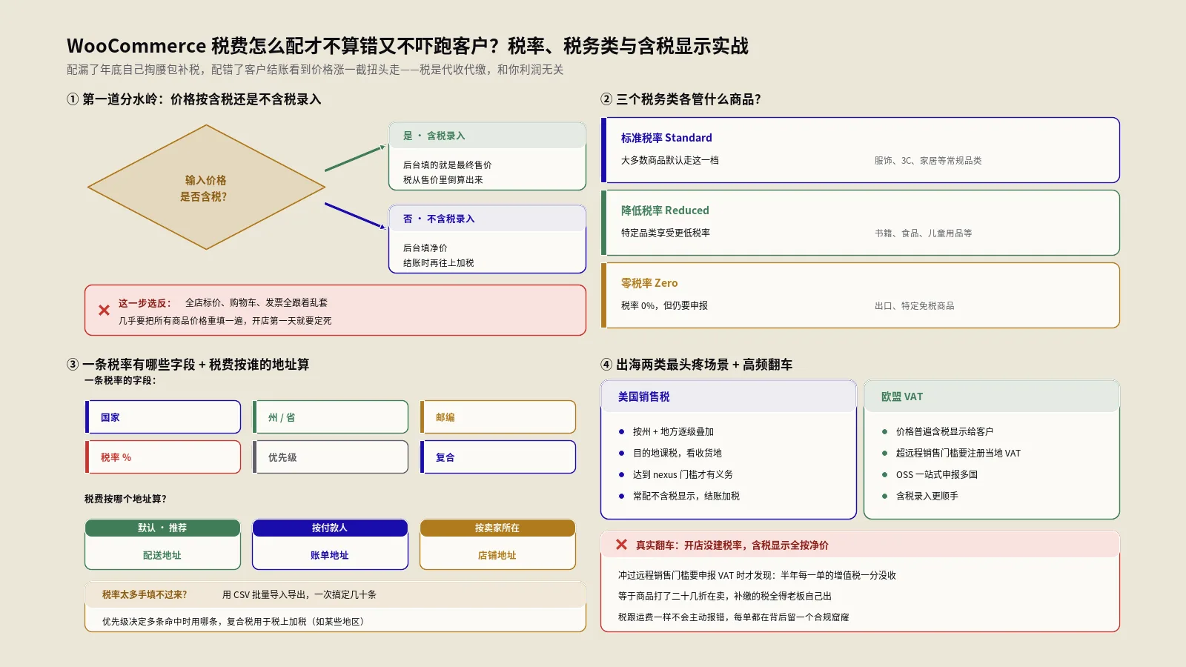Click the 输入价格是否含税 diamond
1186x667 pixels.
click(x=206, y=187)
